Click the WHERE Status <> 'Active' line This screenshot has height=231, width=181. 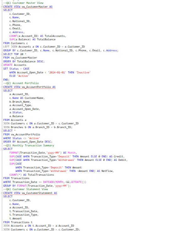click(x=21, y=138)
